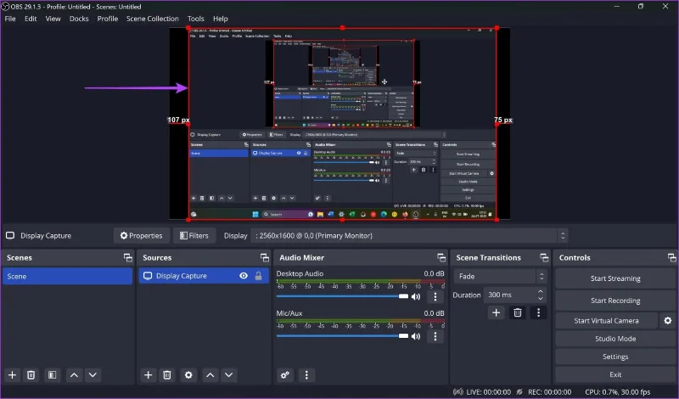Move scene up with the arrow icon
679x399 pixels.
pyautogui.click(x=74, y=375)
